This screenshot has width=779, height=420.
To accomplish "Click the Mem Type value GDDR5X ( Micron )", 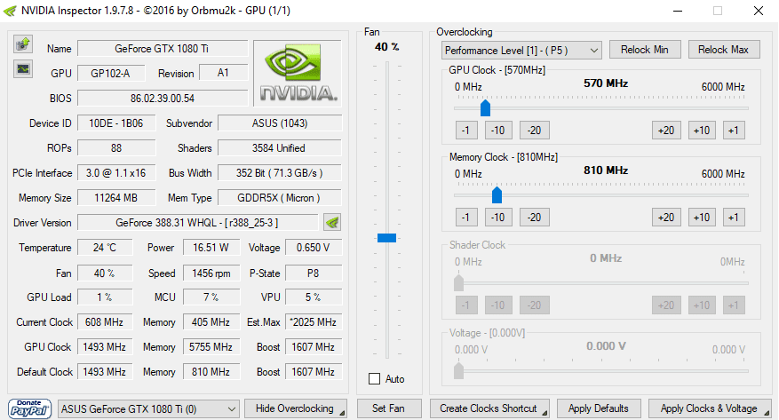I will (x=280, y=198).
